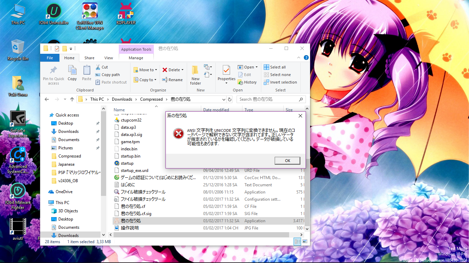
Task: Navigate up one folder level arrow
Action: point(72,99)
